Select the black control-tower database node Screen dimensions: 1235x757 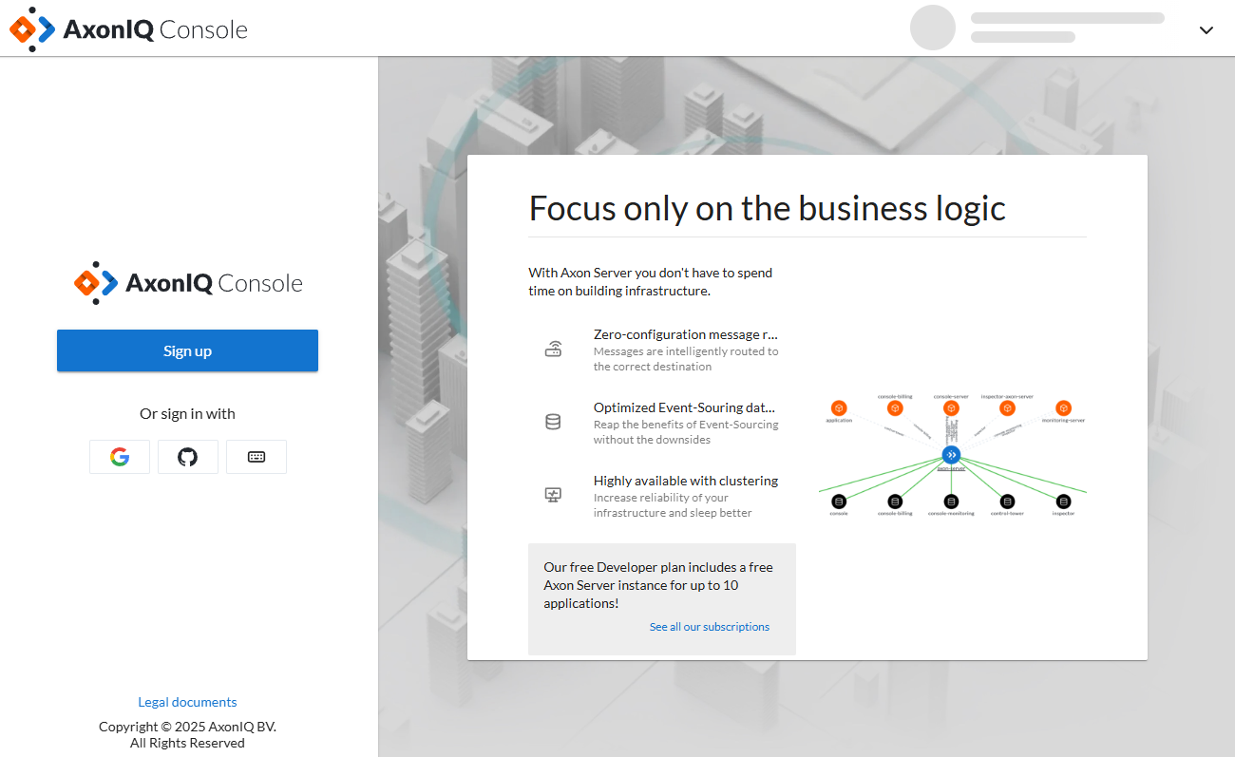tap(1007, 501)
